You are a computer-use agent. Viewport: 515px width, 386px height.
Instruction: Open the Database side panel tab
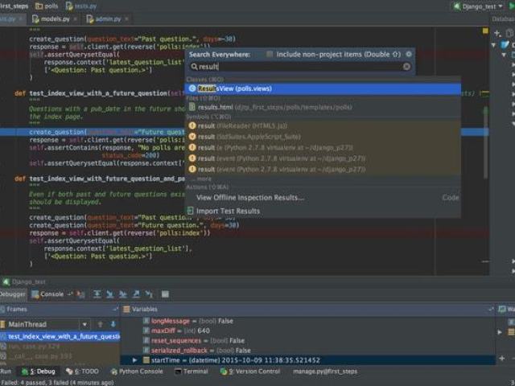coord(503,19)
